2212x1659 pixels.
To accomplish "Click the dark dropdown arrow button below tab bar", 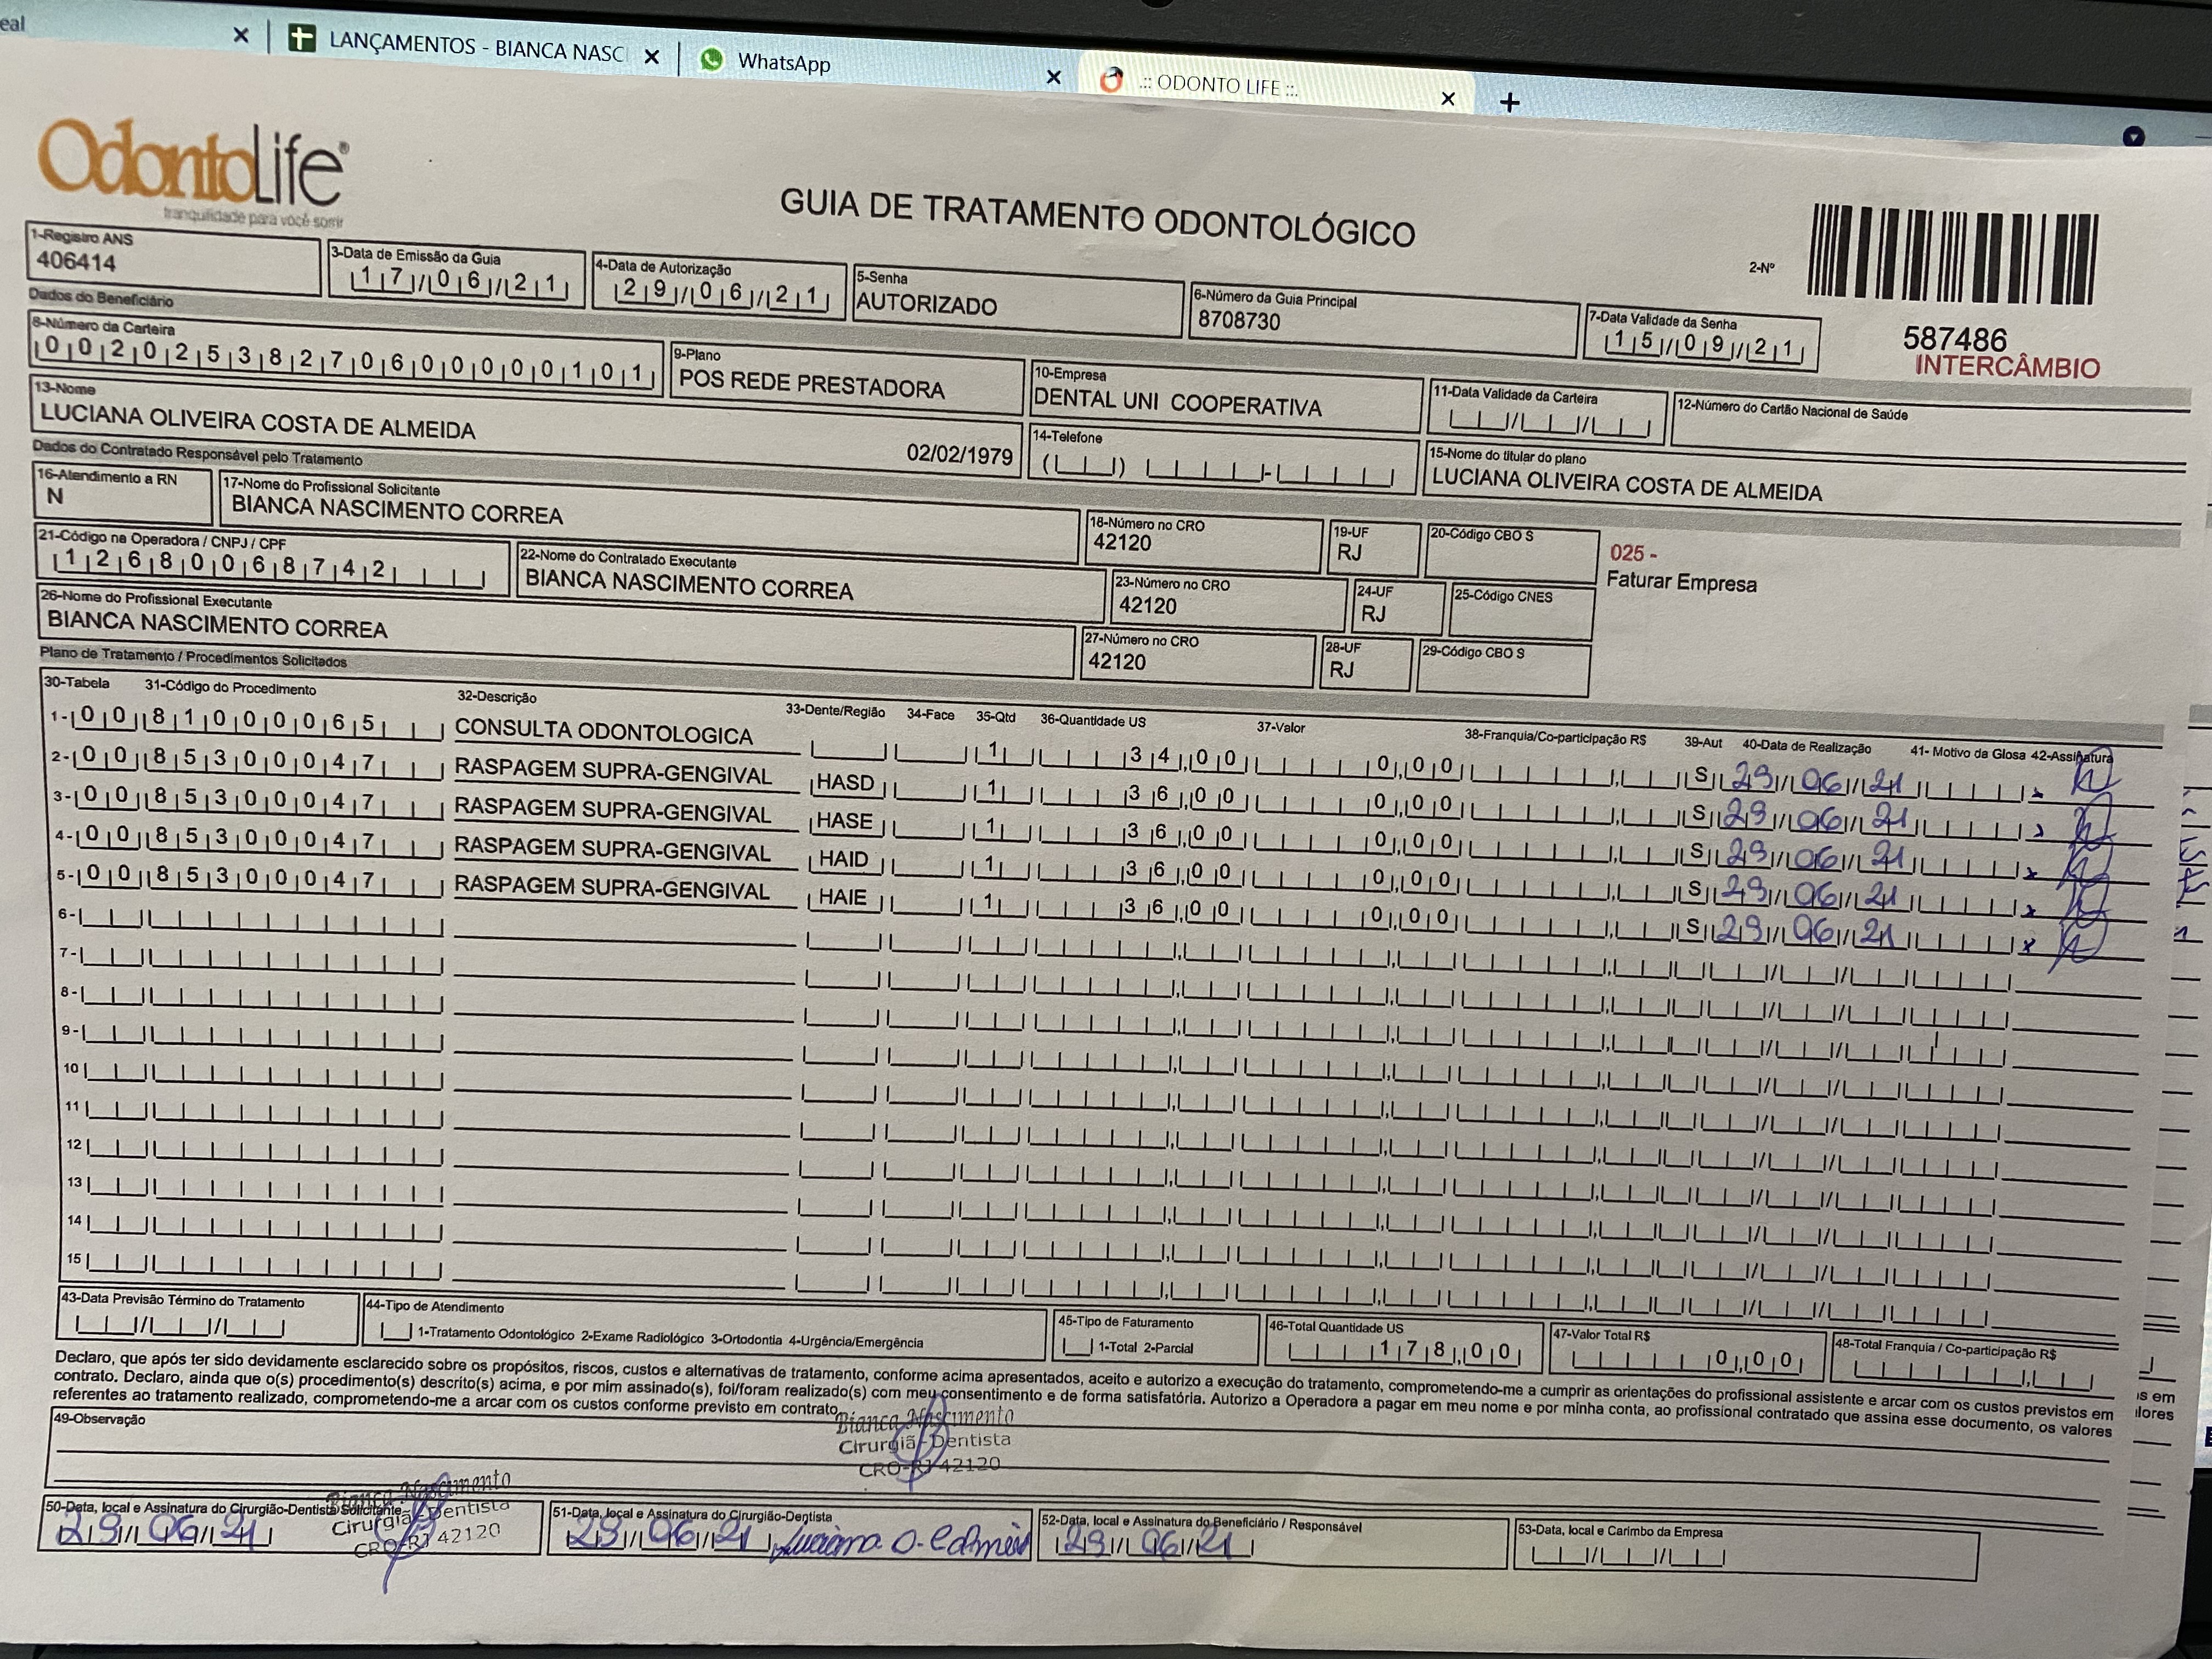I will 2133,136.
